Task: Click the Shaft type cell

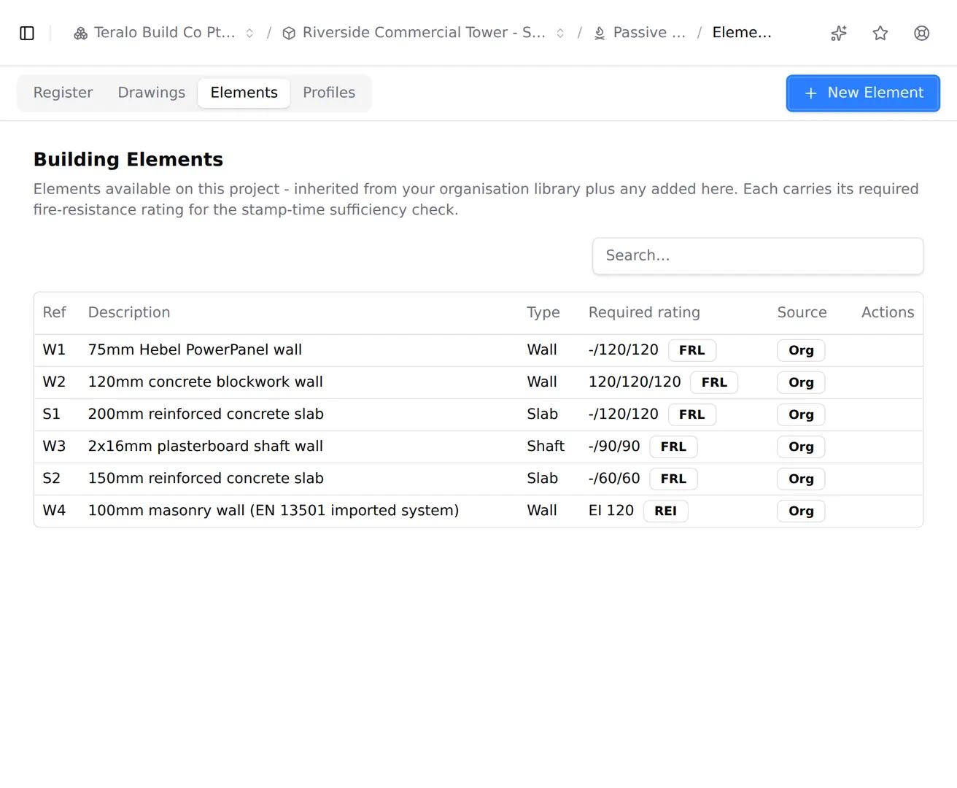Action: click(546, 446)
